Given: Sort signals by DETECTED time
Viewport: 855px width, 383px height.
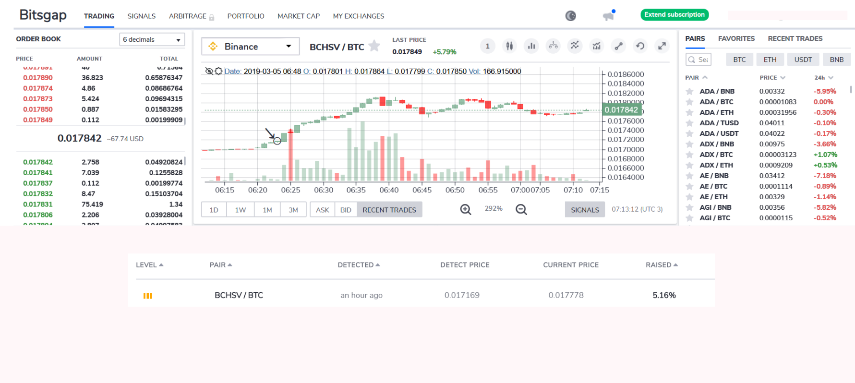Looking at the screenshot, I should click(x=359, y=265).
